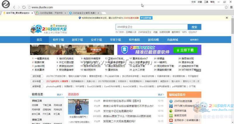This screenshot has height=124, width=234.
Task: Click the 2345软件大全 site logo
Action: click(x=49, y=29)
